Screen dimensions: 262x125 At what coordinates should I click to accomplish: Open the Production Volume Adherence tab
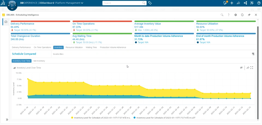[113, 47]
